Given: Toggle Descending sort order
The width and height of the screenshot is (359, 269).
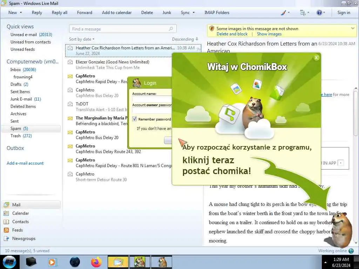Looking at the screenshot, I should tap(185, 39).
